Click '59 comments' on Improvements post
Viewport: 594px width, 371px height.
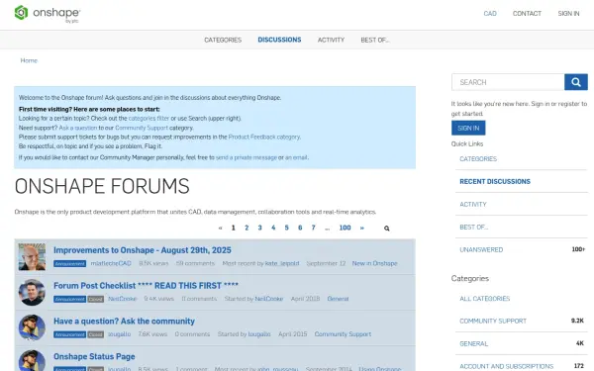[x=195, y=263]
